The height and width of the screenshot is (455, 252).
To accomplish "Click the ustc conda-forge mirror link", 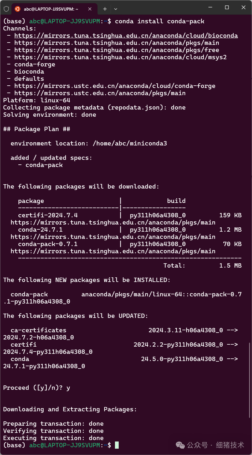I will (115, 86).
